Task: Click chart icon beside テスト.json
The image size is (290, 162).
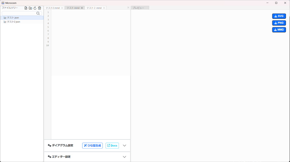Action: pos(5,18)
